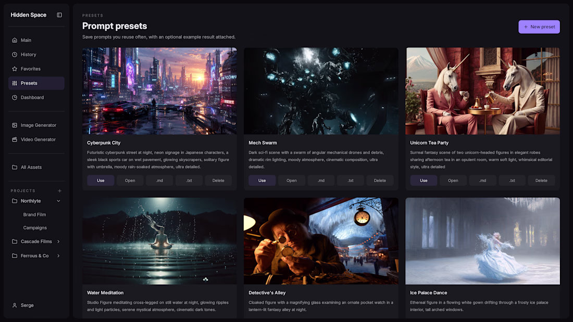Open the Mech Swarm preset
Image resolution: width=573 pixels, height=322 pixels.
pyautogui.click(x=291, y=181)
